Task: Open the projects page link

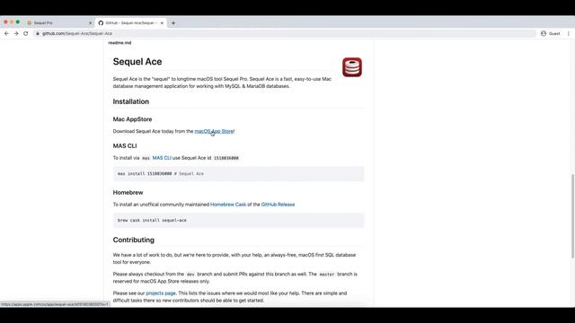Action: tap(161, 293)
